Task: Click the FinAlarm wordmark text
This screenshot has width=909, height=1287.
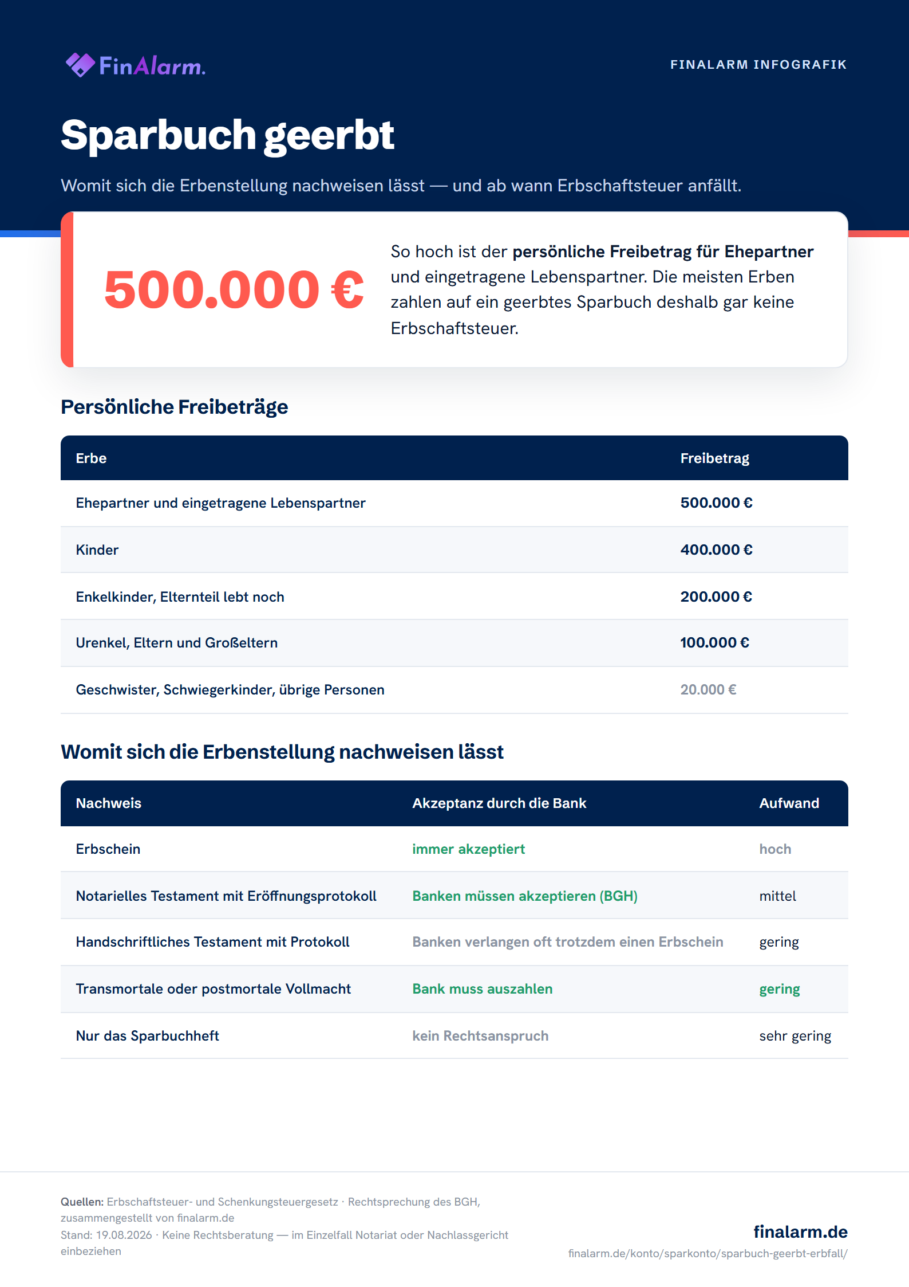Action: click(x=152, y=66)
